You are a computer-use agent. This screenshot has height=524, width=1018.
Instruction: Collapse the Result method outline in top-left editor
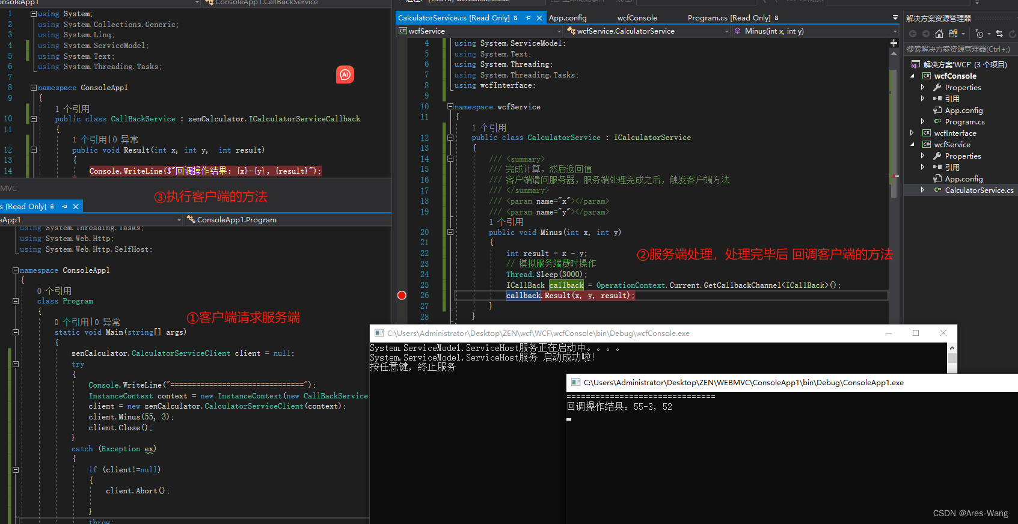pyautogui.click(x=34, y=150)
